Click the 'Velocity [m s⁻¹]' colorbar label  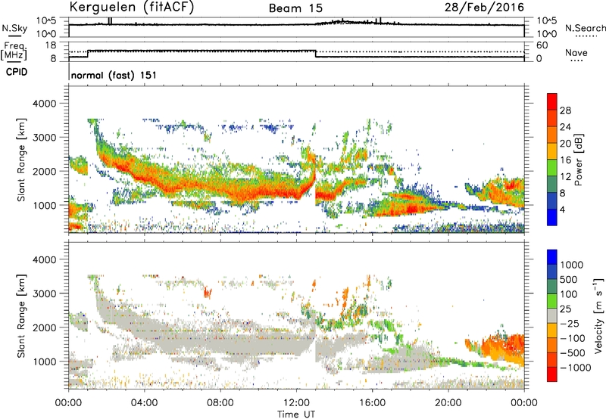(598, 315)
